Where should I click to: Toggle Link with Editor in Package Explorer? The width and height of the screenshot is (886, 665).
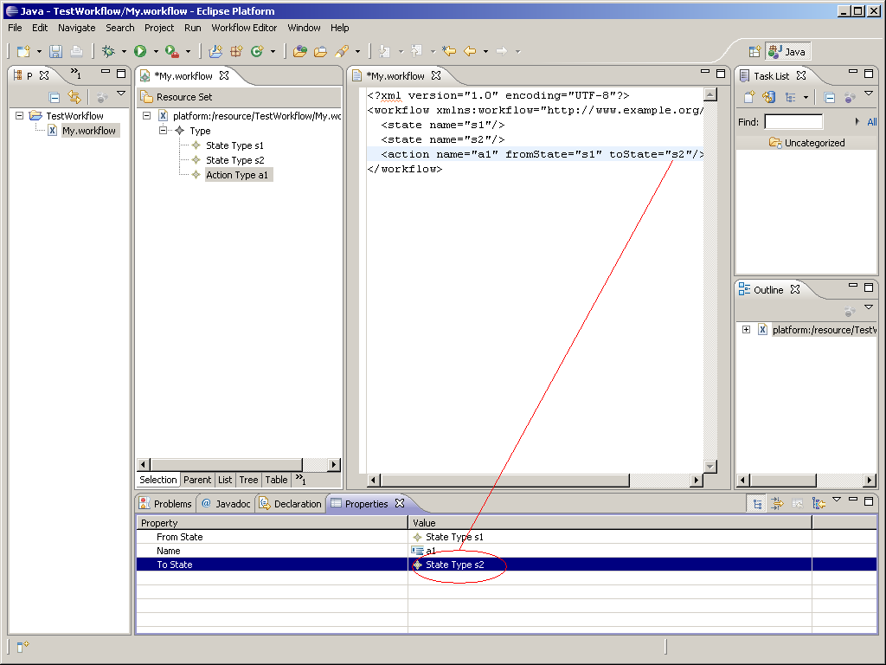[x=74, y=97]
